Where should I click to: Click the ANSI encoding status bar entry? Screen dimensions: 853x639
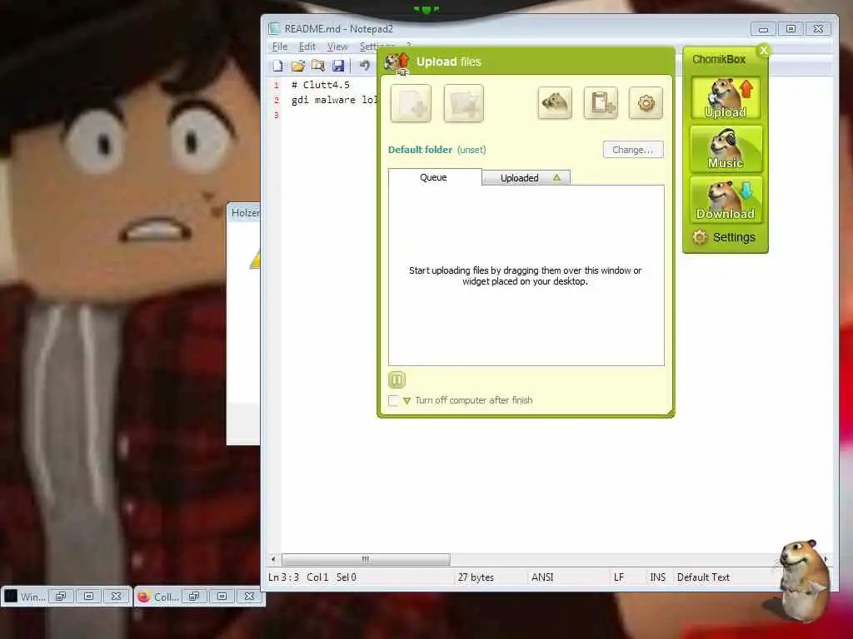pos(542,577)
